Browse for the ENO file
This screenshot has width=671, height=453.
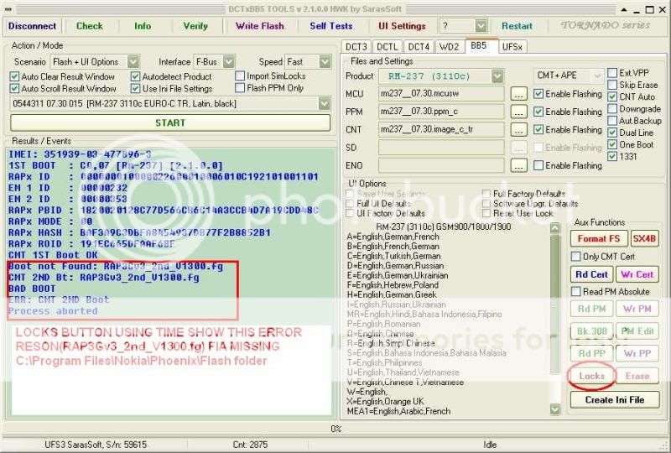pyautogui.click(x=518, y=165)
